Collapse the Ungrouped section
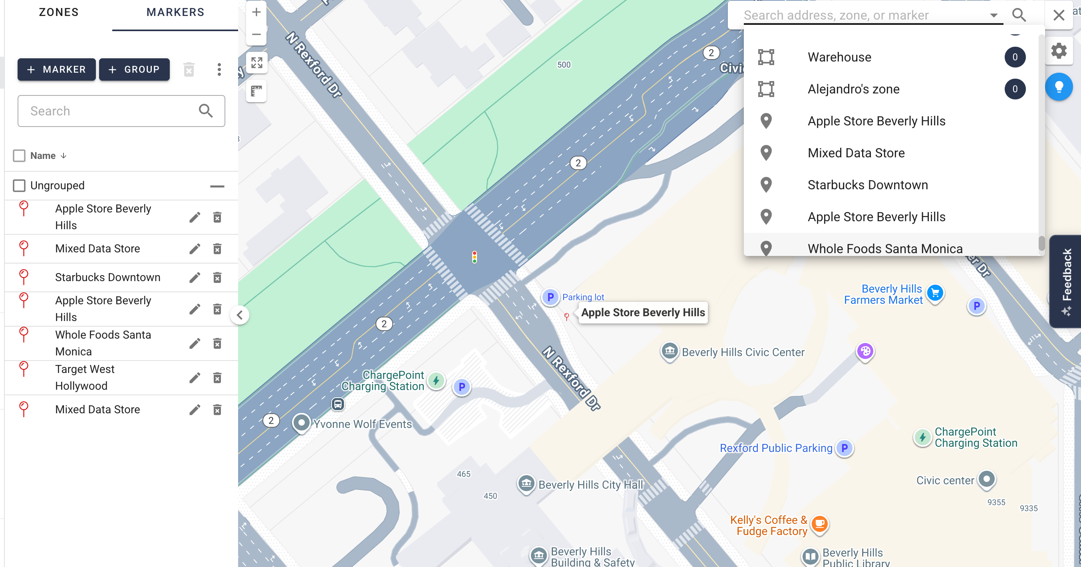 [217, 186]
